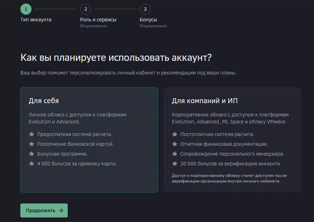Click star icon beside Бонусная программа
This screenshot has height=222, width=314.
tap(32, 154)
